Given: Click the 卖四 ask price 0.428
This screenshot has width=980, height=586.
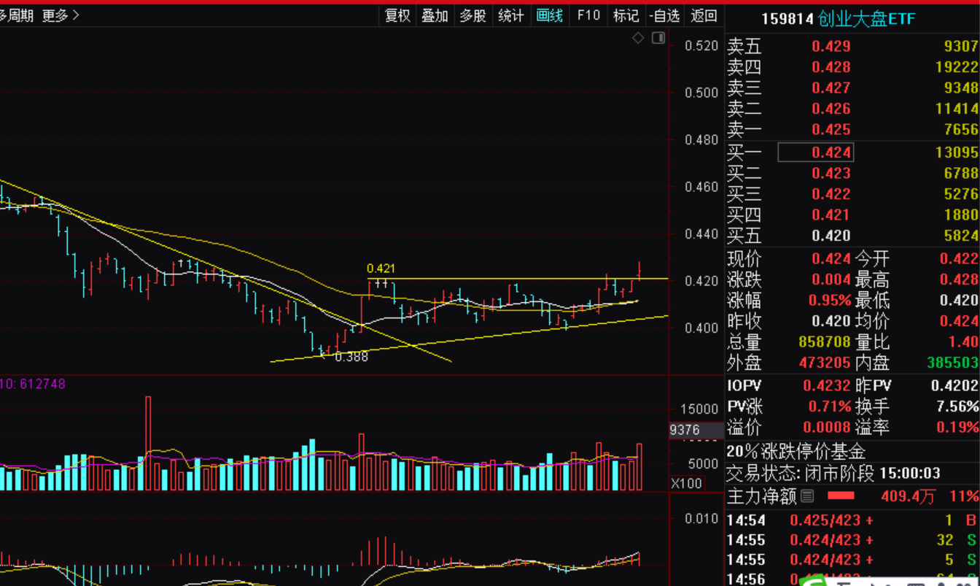Looking at the screenshot, I should 831,67.
